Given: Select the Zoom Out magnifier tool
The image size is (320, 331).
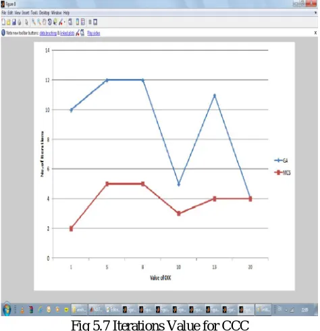Looking at the screenshot, I should coord(39,22).
